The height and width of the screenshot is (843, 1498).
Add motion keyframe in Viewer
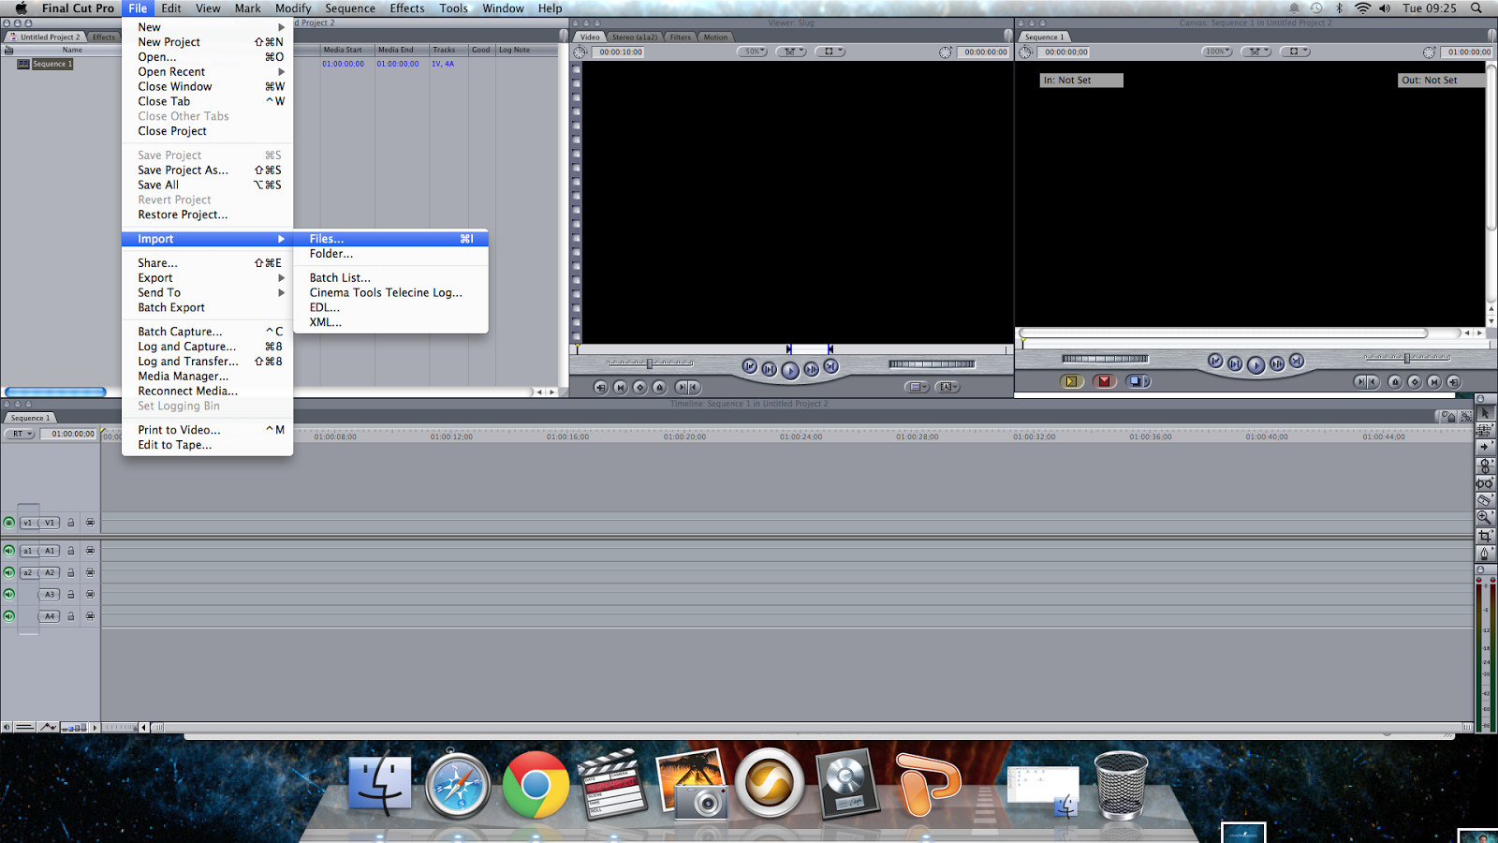pyautogui.click(x=639, y=387)
